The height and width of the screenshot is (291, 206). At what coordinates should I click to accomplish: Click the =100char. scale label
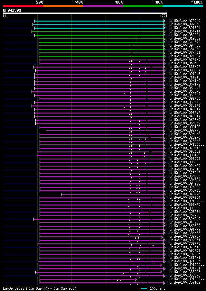coord(156,288)
